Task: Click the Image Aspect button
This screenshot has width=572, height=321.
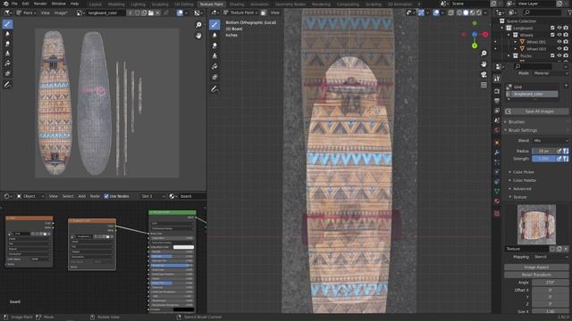Action: pyautogui.click(x=536, y=267)
